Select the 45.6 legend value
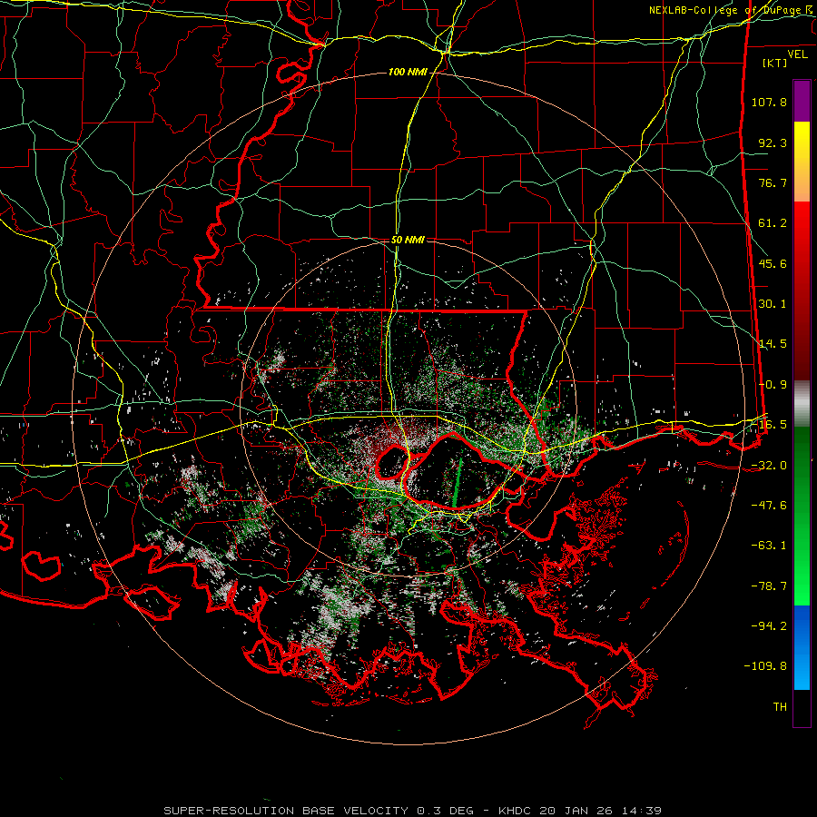 (x=773, y=263)
